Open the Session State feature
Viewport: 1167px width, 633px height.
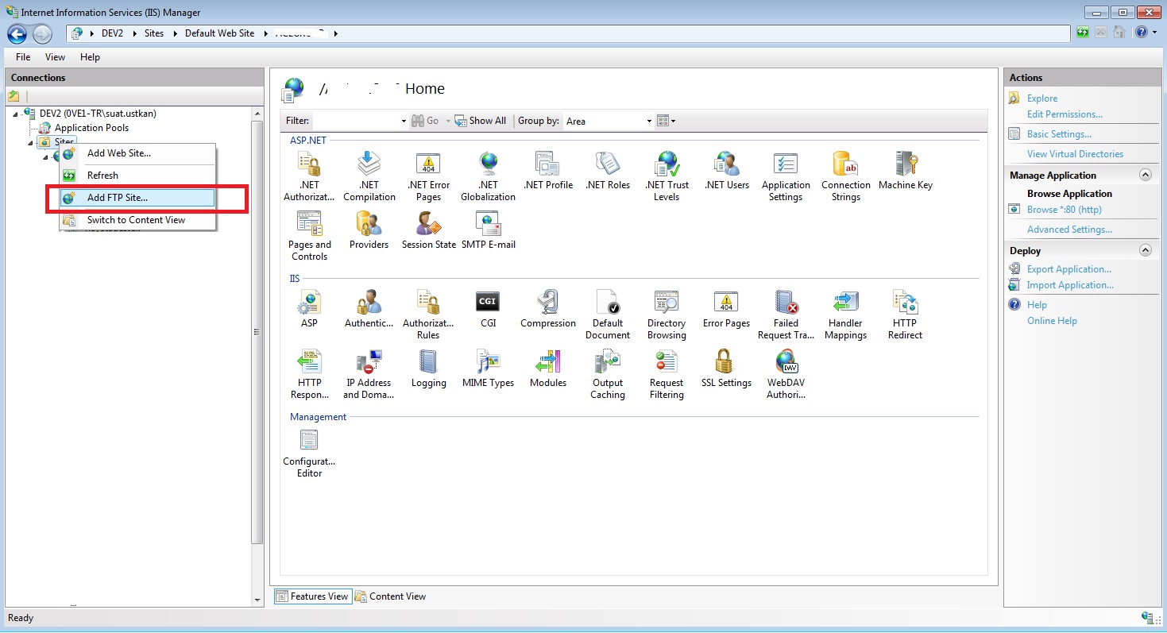pos(429,230)
